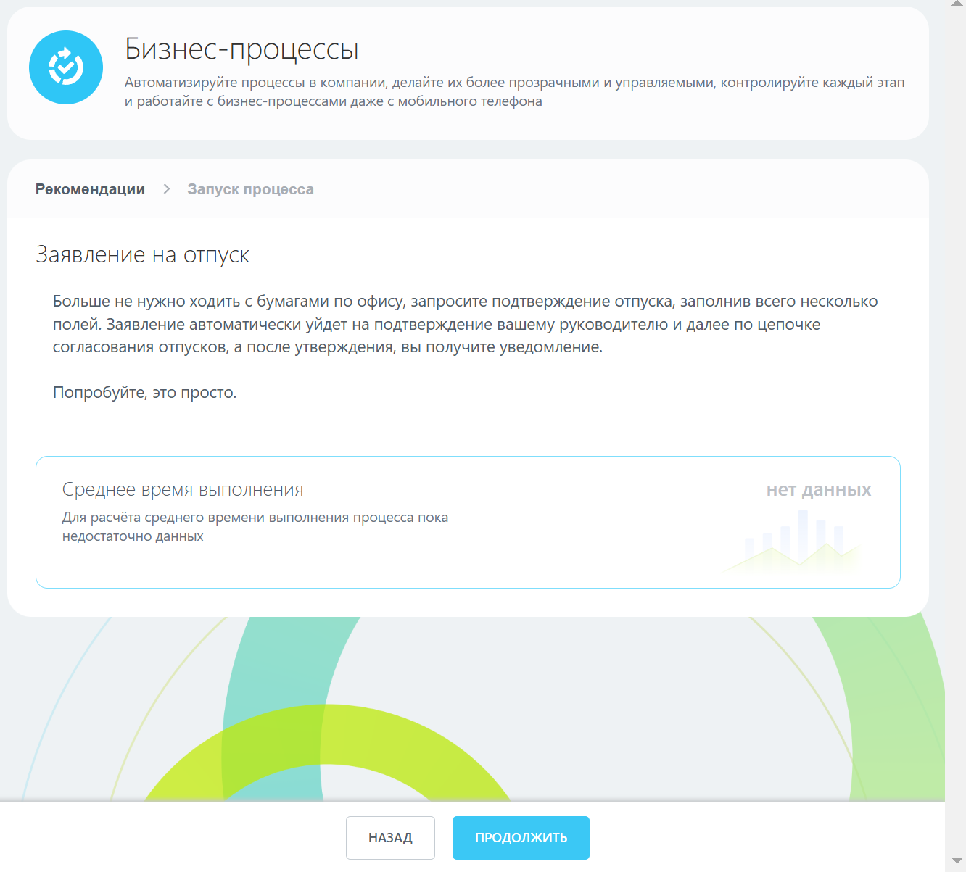Click the Бизнес-процессы page heading
The height and width of the screenshot is (872, 966).
241,49
